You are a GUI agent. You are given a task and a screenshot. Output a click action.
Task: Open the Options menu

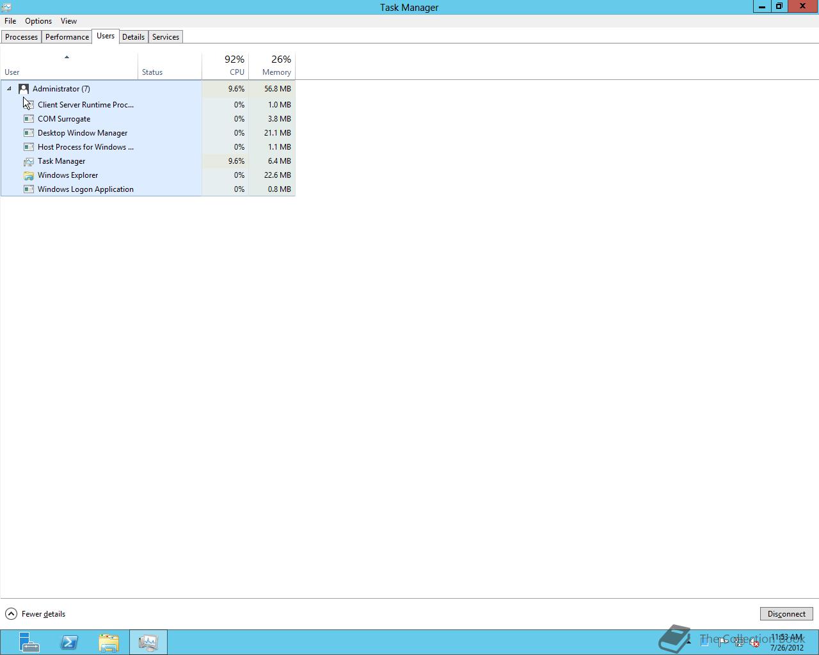[x=38, y=21]
